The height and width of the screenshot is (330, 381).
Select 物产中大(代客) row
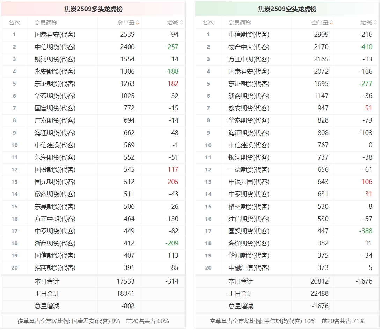pyautogui.click(x=287, y=47)
